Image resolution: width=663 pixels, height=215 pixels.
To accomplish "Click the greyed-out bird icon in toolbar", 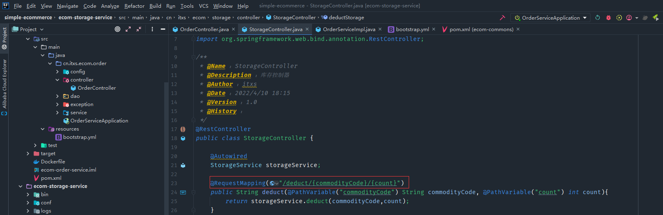I will click(x=645, y=18).
